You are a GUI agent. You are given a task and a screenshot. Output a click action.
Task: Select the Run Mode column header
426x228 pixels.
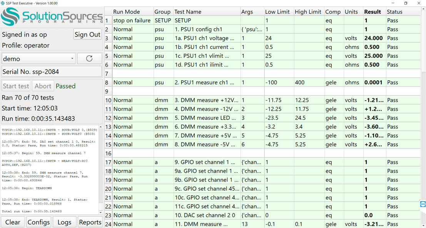tap(133, 12)
